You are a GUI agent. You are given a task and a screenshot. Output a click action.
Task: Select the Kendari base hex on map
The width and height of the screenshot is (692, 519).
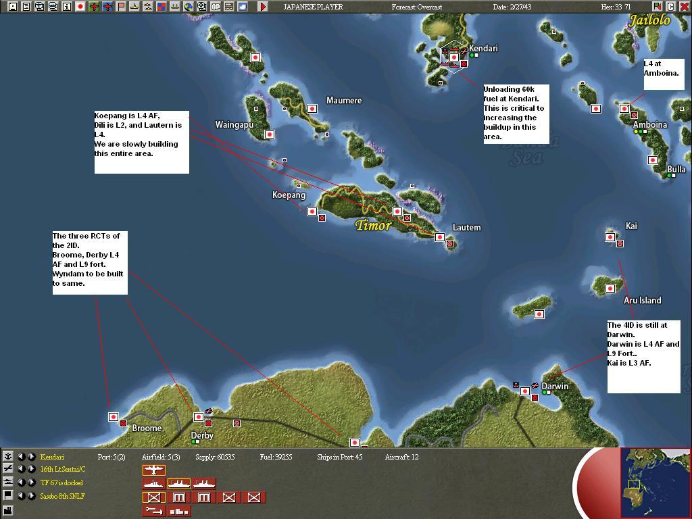pos(453,57)
